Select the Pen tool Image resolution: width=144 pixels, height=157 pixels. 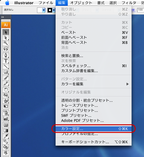(x=6, y=55)
